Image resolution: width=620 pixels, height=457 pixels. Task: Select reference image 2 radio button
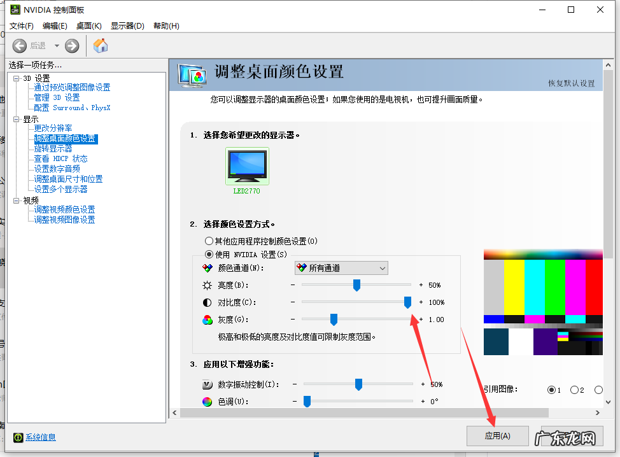pyautogui.click(x=573, y=390)
